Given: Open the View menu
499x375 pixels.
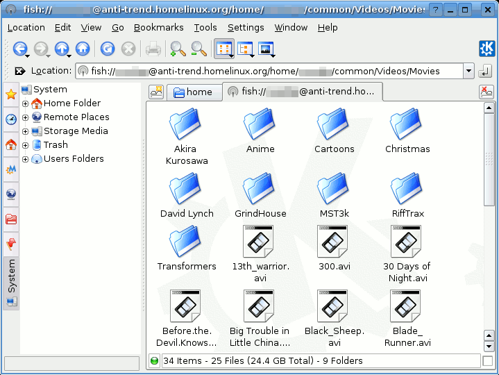Looking at the screenshot, I should [x=91, y=28].
